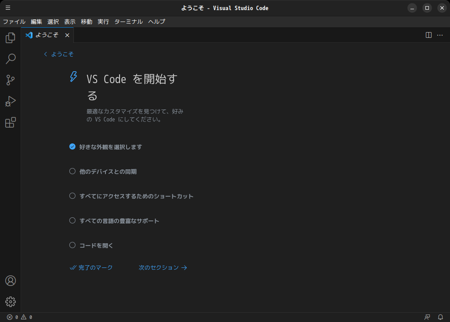Go back via the ようこそ breadcrumb link
This screenshot has height=322, width=450.
pyautogui.click(x=59, y=54)
